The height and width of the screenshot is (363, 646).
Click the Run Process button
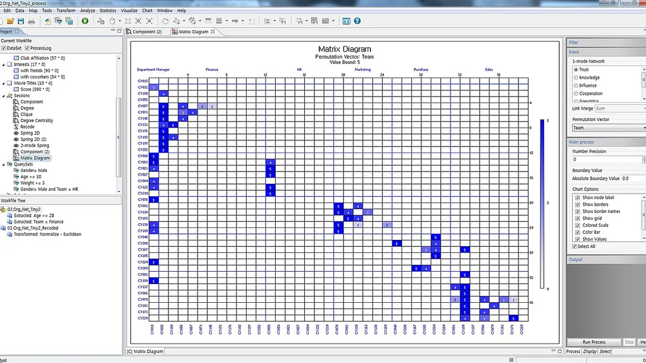click(594, 342)
